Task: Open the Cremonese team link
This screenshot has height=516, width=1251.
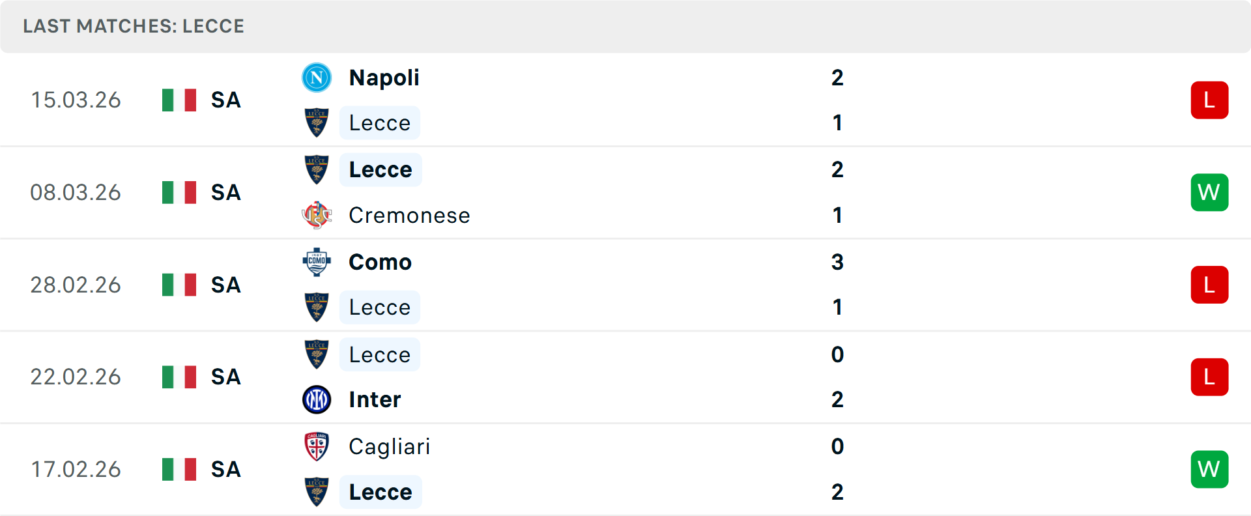Action: pos(409,215)
